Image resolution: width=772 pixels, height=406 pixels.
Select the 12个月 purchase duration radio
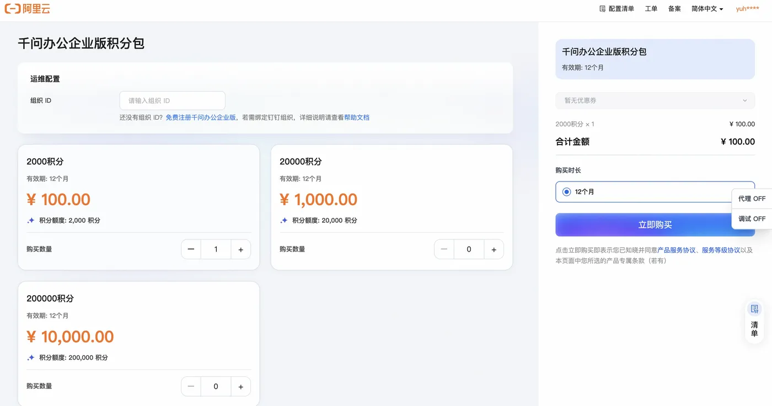(x=566, y=192)
